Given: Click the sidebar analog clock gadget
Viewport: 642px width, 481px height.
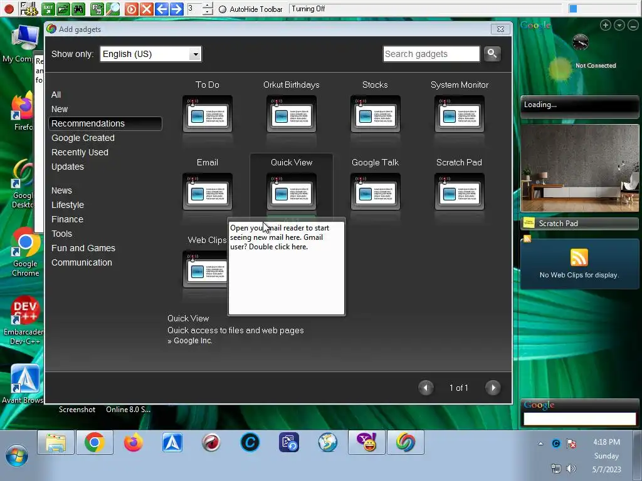Looking at the screenshot, I should (x=580, y=42).
